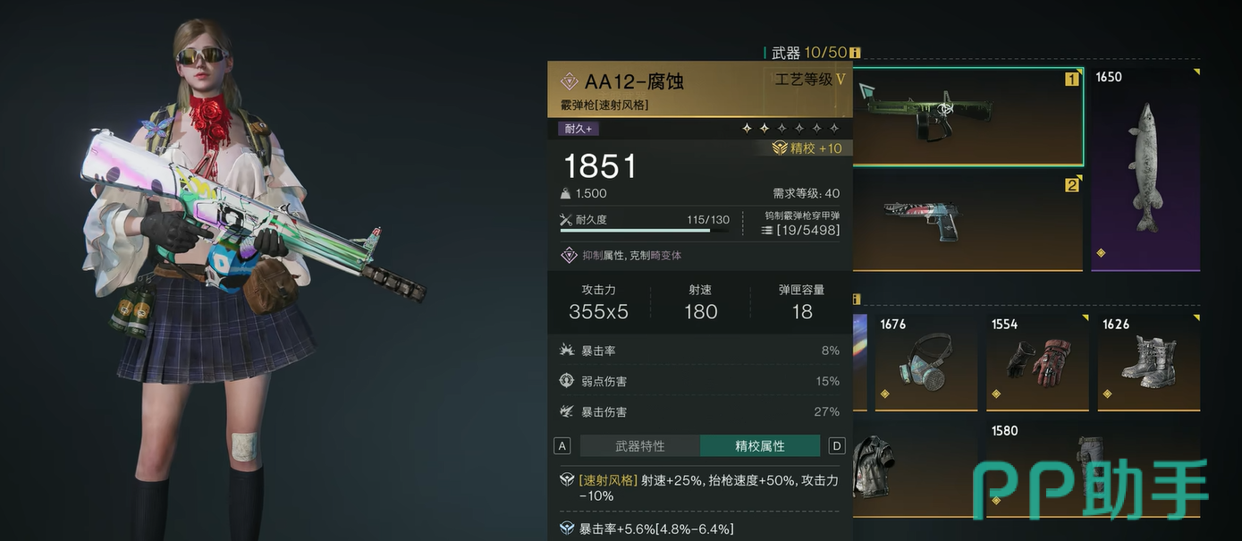This screenshot has height=541, width=1242.
Task: Click the 抑制属性 attribute icon
Action: tap(567, 255)
